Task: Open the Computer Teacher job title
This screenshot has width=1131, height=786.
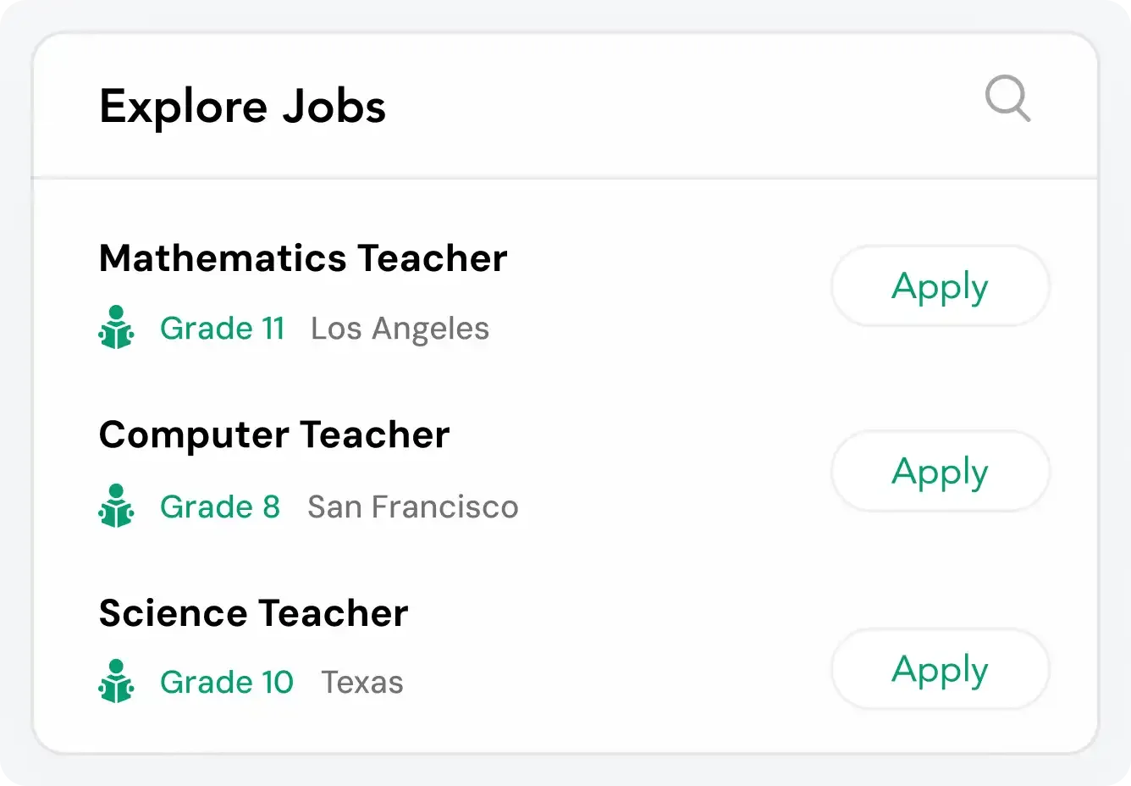Action: coord(274,435)
